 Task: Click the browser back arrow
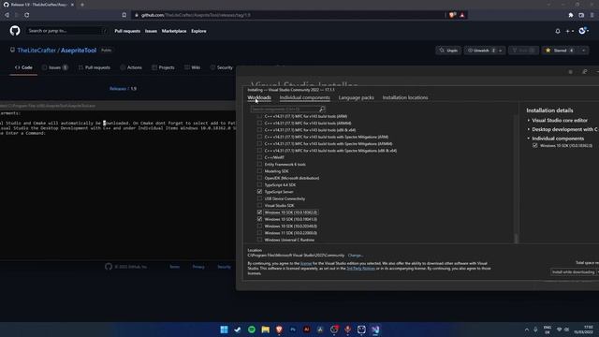(7, 15)
